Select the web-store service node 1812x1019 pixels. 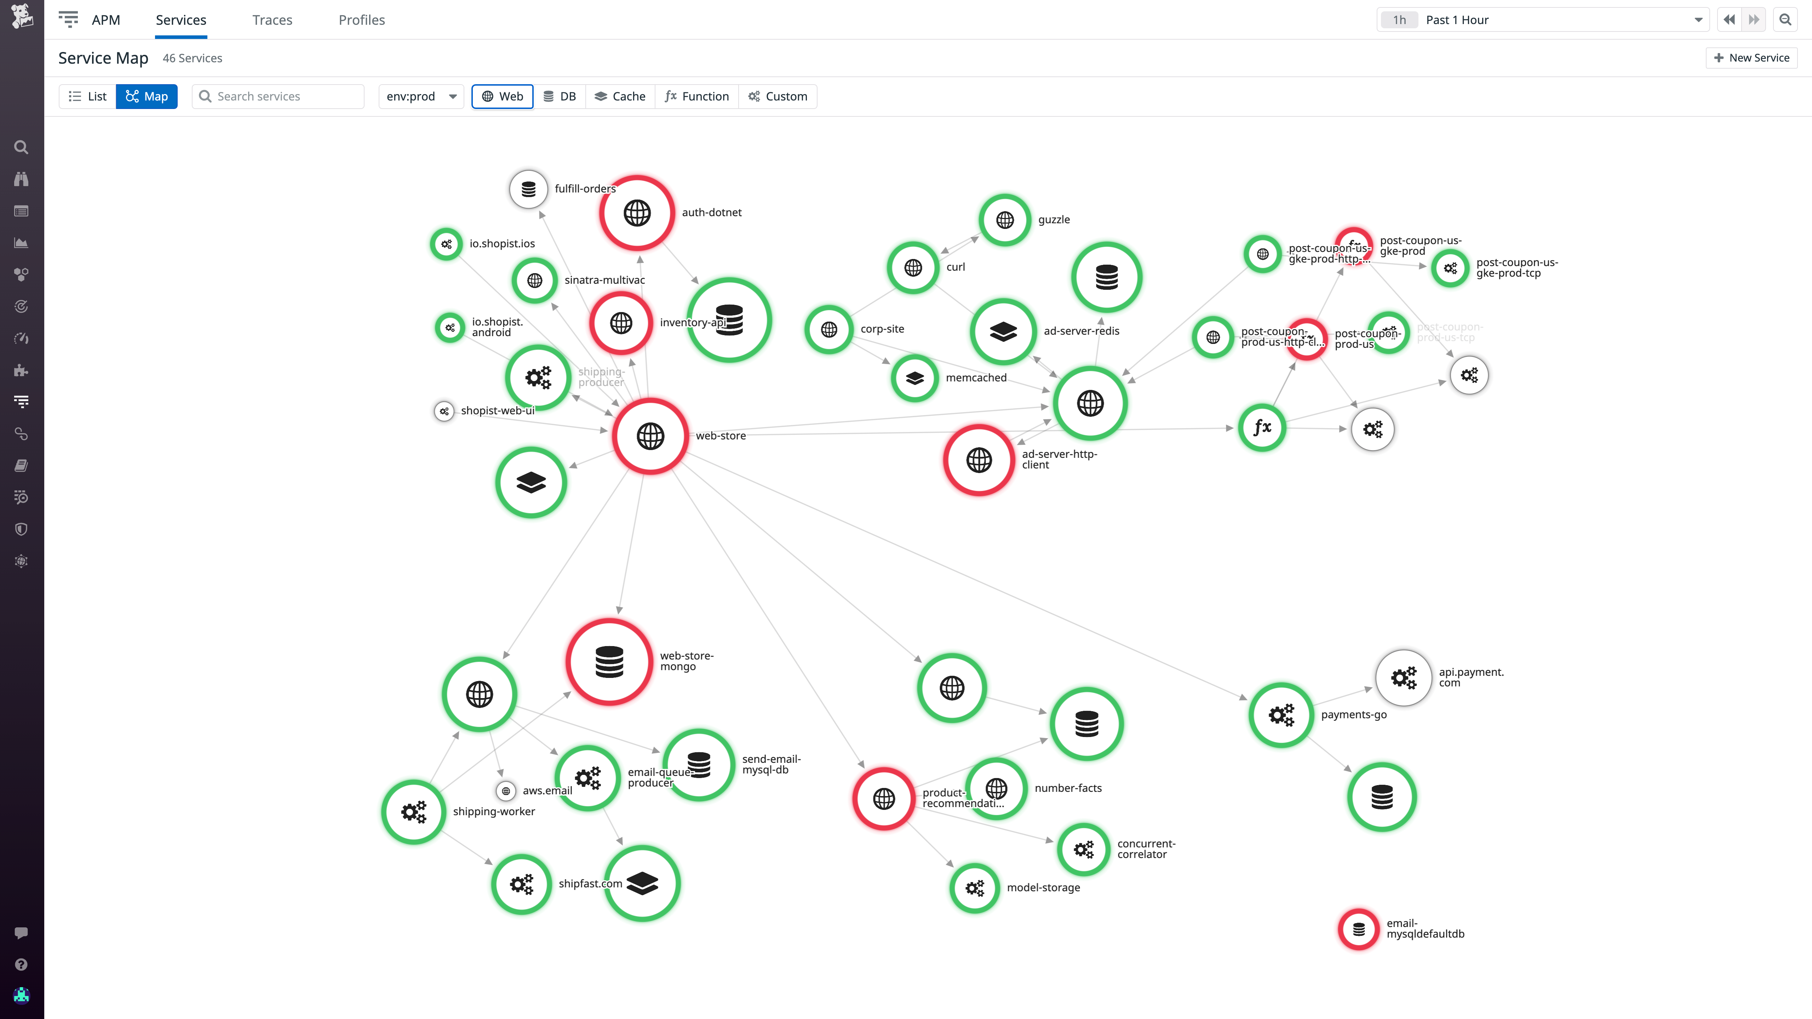point(649,436)
